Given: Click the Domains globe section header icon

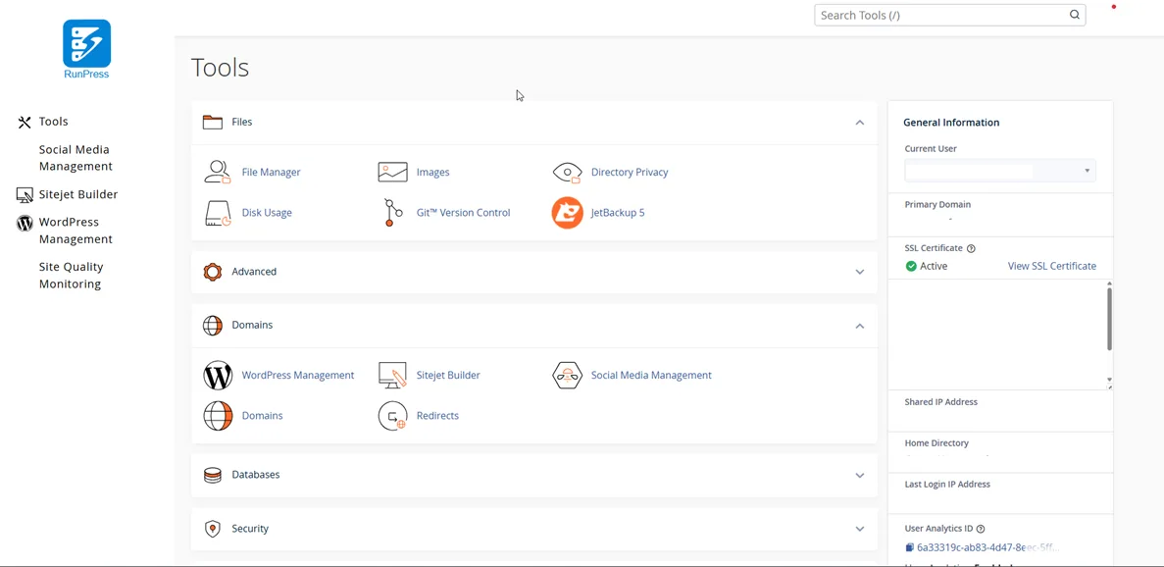Looking at the screenshot, I should click(213, 326).
